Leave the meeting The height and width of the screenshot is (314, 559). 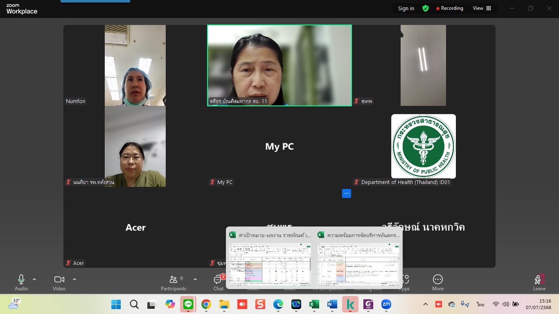(x=539, y=283)
